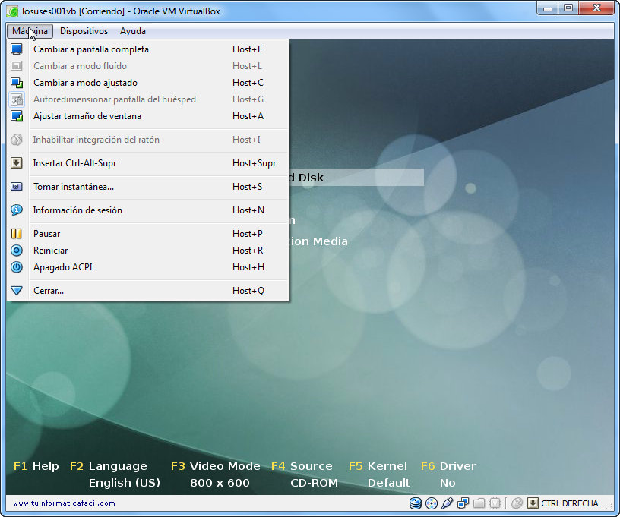
Task: Click the Default kernel value
Action: (x=388, y=483)
